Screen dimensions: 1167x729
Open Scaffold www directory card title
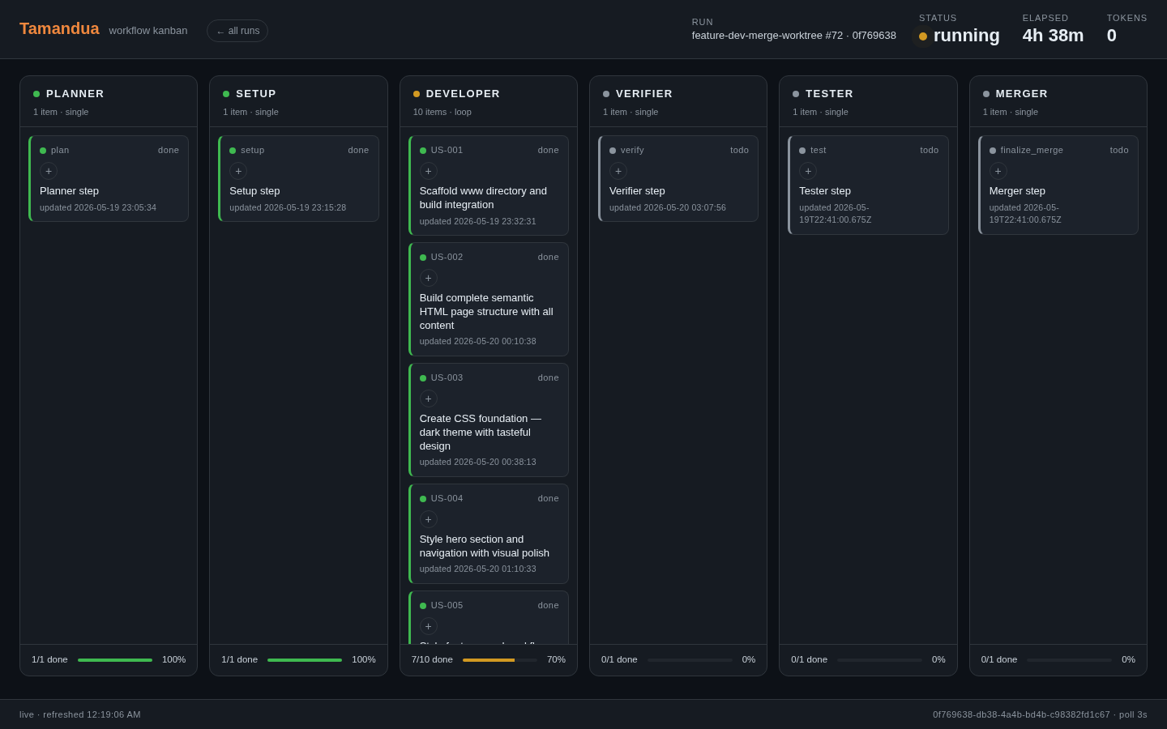[x=483, y=198]
